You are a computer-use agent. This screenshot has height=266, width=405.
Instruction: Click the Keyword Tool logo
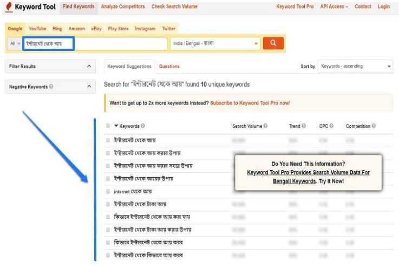click(30, 7)
